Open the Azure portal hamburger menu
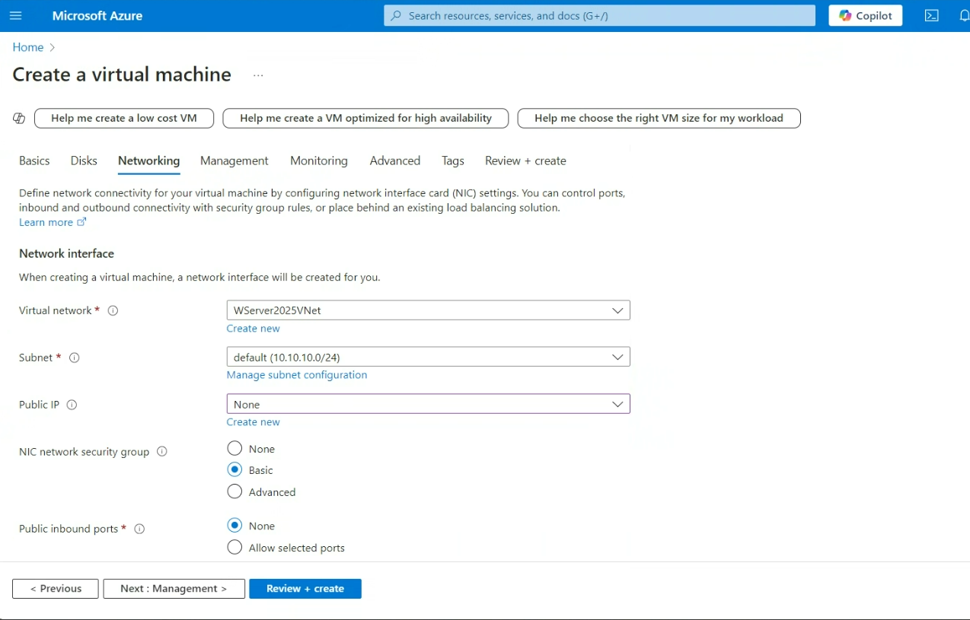Screen dimensions: 970x620 (16, 16)
